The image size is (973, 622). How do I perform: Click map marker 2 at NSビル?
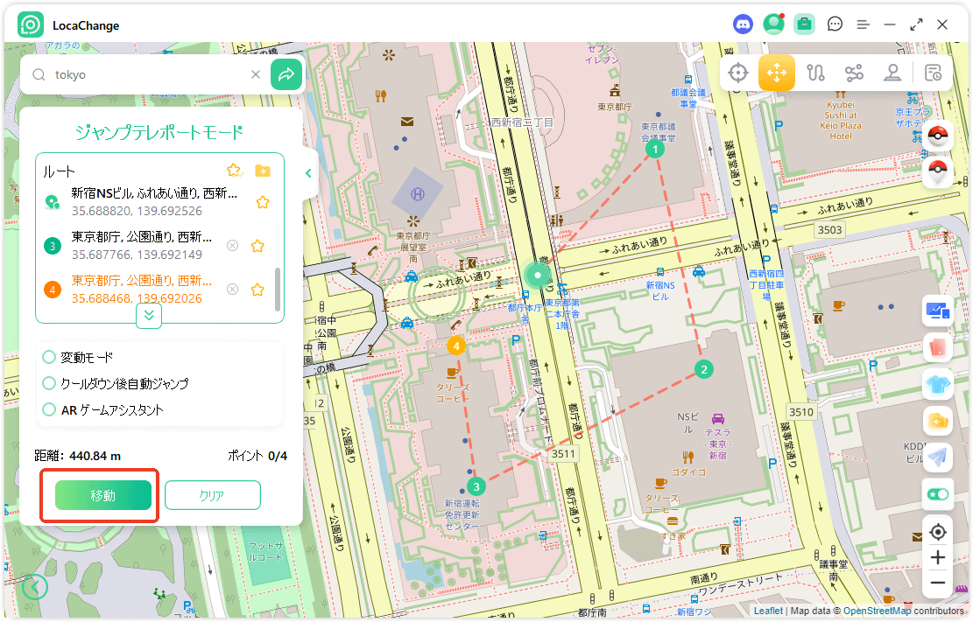703,369
